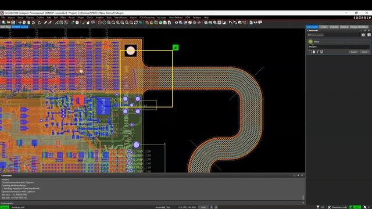Viewport: 372px width, 209px height.
Task: Click the green status indicator at bottom left
Action: coord(5,207)
